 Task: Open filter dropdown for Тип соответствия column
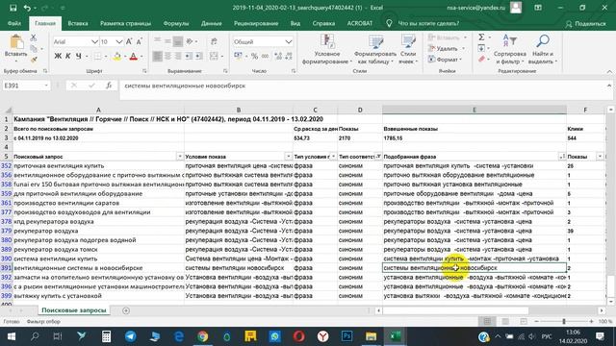[x=378, y=157]
